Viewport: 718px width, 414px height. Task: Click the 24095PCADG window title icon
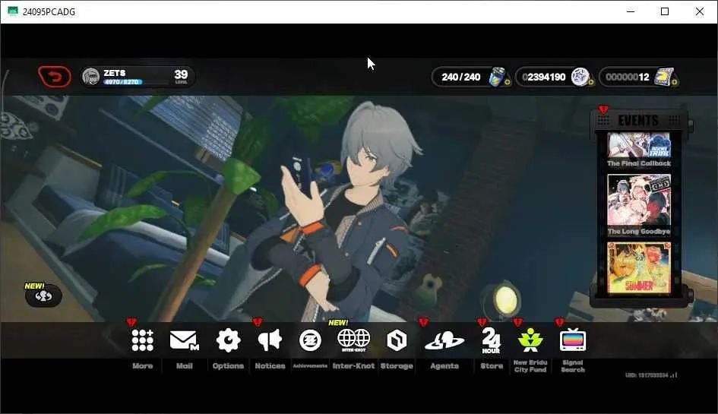tap(12, 11)
